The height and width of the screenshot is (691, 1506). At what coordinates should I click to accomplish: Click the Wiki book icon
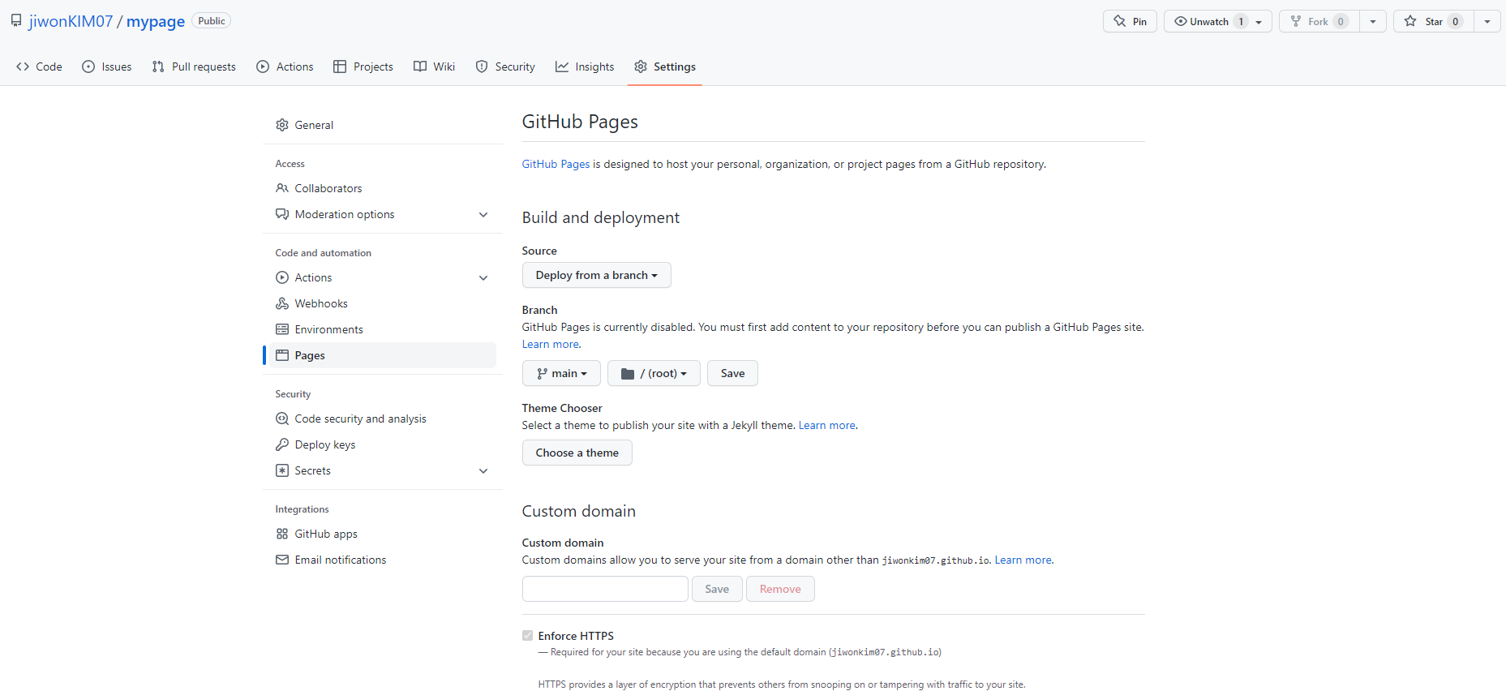click(420, 67)
